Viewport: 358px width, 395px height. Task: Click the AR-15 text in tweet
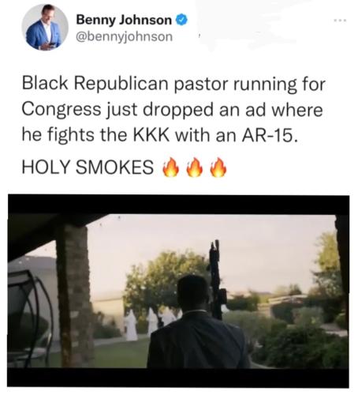click(270, 135)
